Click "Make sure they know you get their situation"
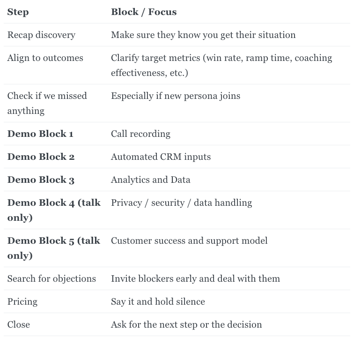Image resolution: width=361 pixels, height=345 pixels. pos(203,35)
